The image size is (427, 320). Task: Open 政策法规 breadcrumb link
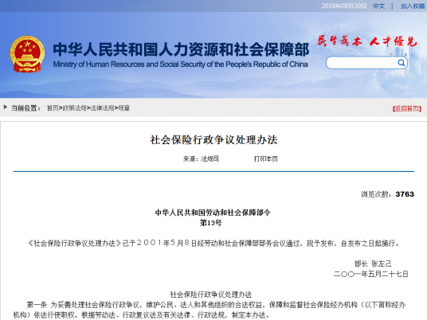click(x=75, y=108)
